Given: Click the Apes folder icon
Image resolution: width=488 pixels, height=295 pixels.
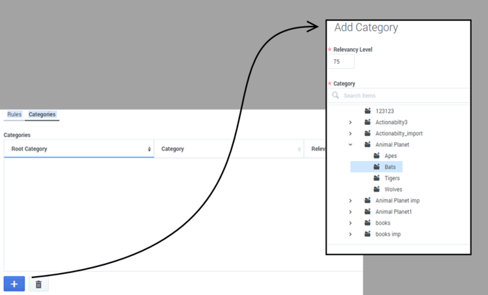Looking at the screenshot, I should [377, 156].
